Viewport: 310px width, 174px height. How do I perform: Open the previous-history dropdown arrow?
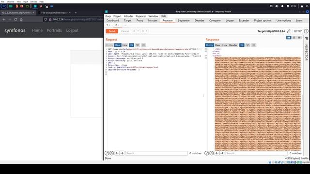tap(138, 31)
